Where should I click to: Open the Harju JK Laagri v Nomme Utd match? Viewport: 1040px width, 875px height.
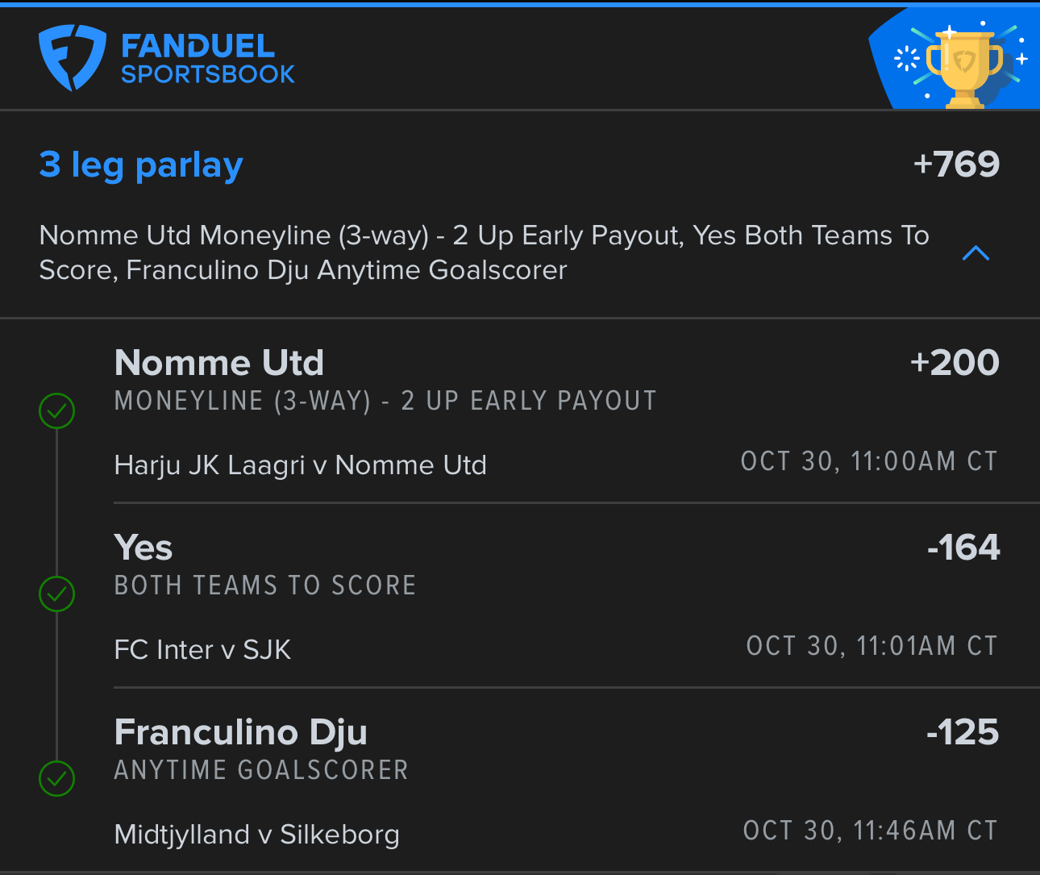click(x=301, y=465)
